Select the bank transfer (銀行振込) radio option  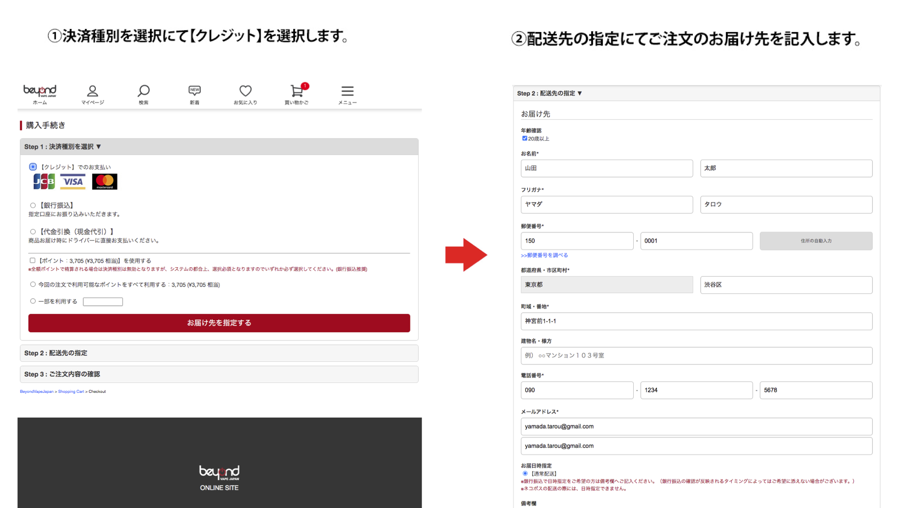[x=33, y=205]
